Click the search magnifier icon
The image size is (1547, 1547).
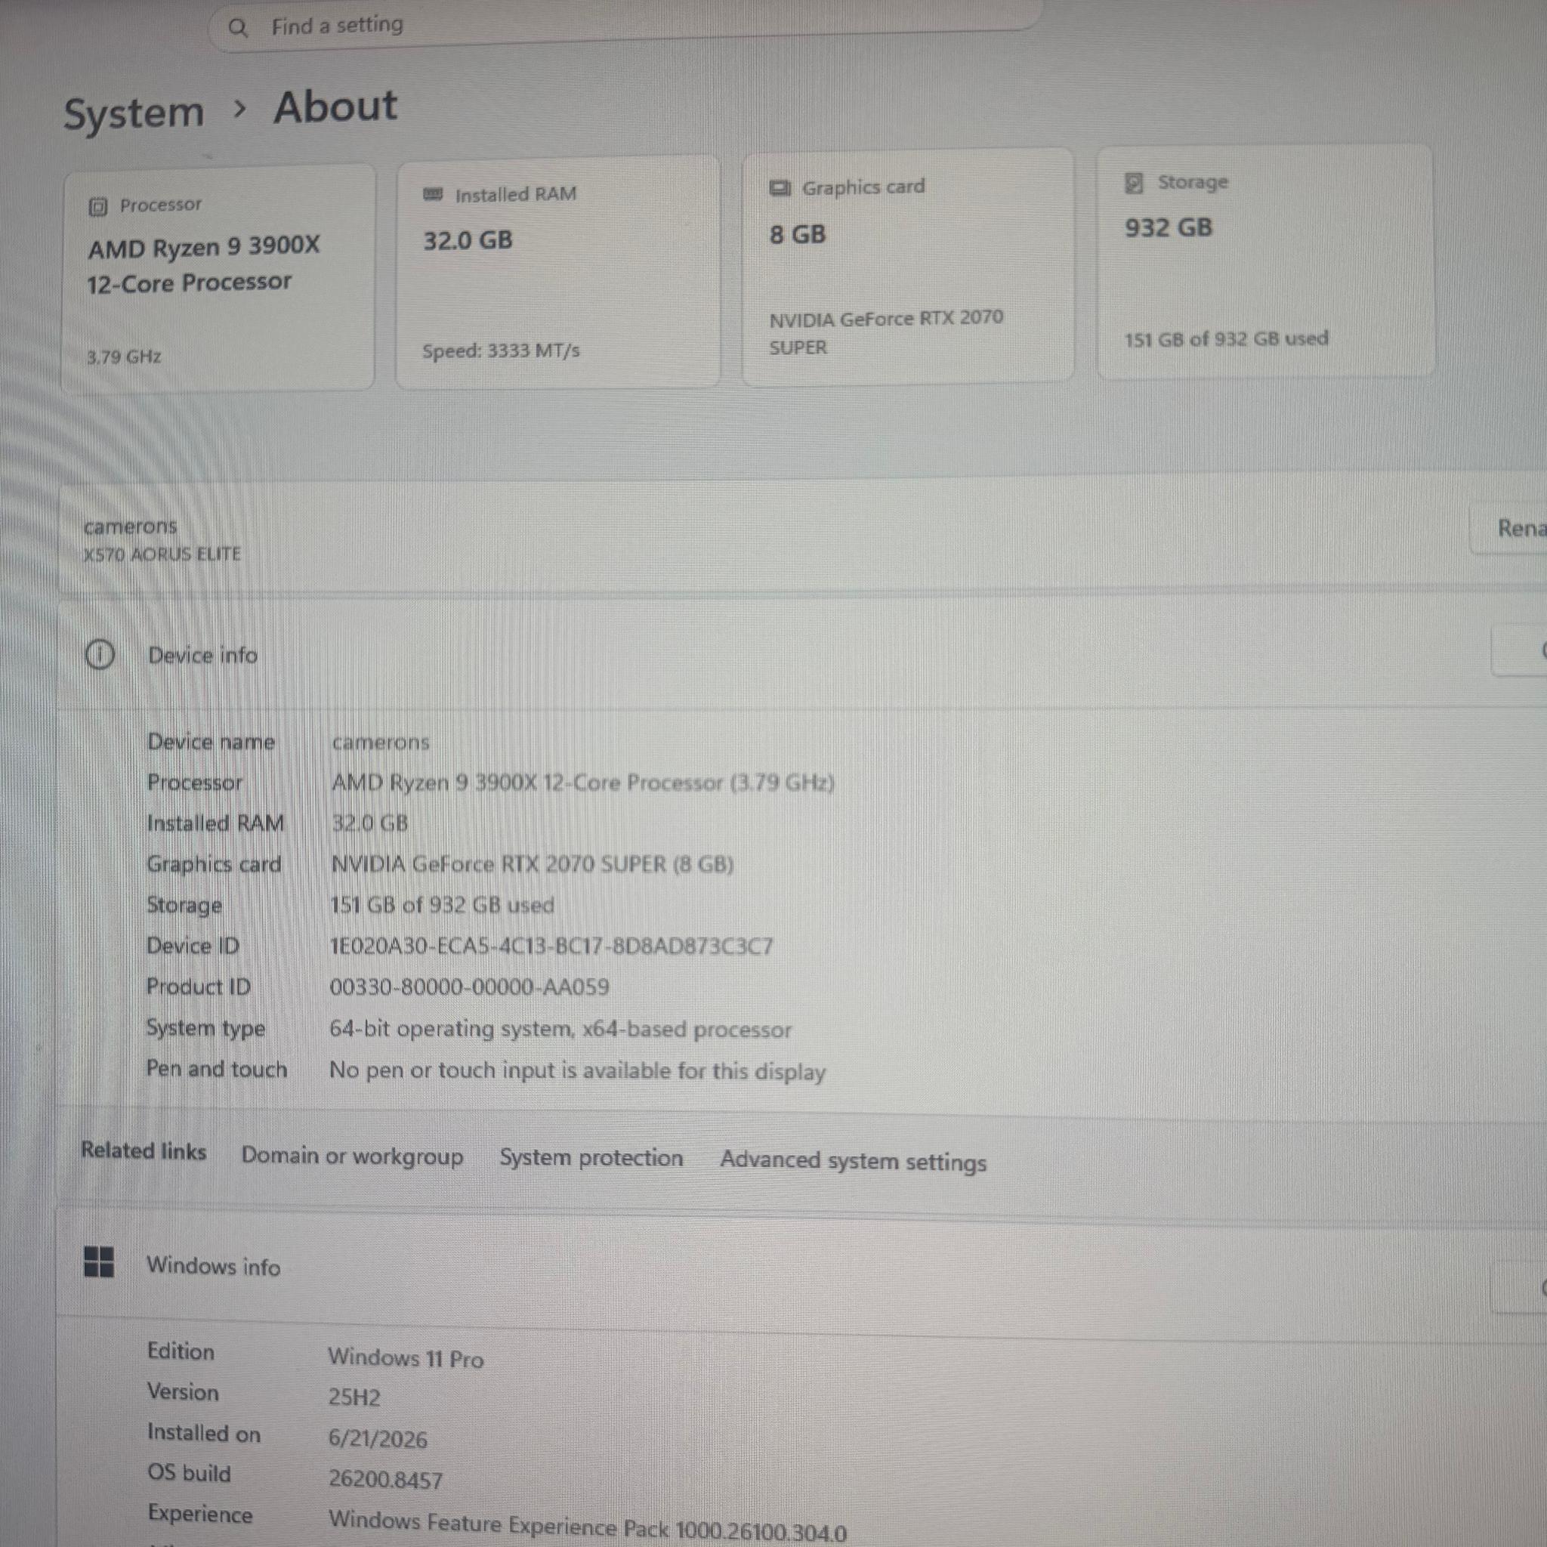click(x=238, y=28)
